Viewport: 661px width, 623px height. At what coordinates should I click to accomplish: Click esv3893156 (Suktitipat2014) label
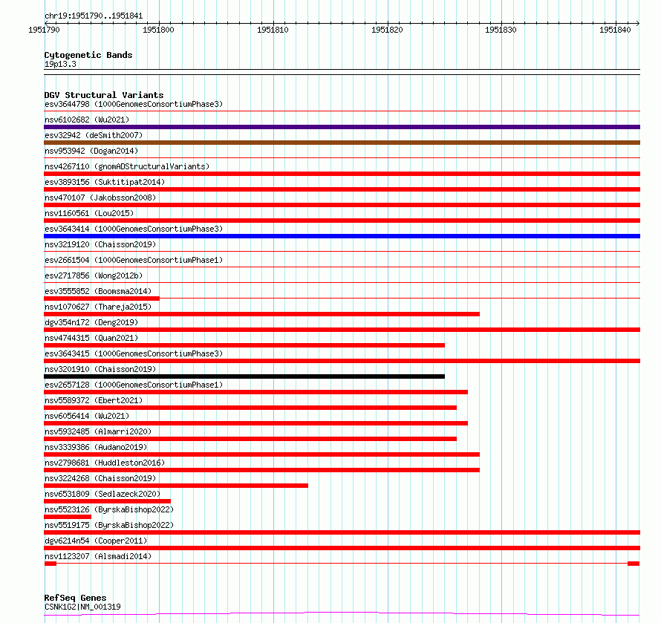click(105, 182)
